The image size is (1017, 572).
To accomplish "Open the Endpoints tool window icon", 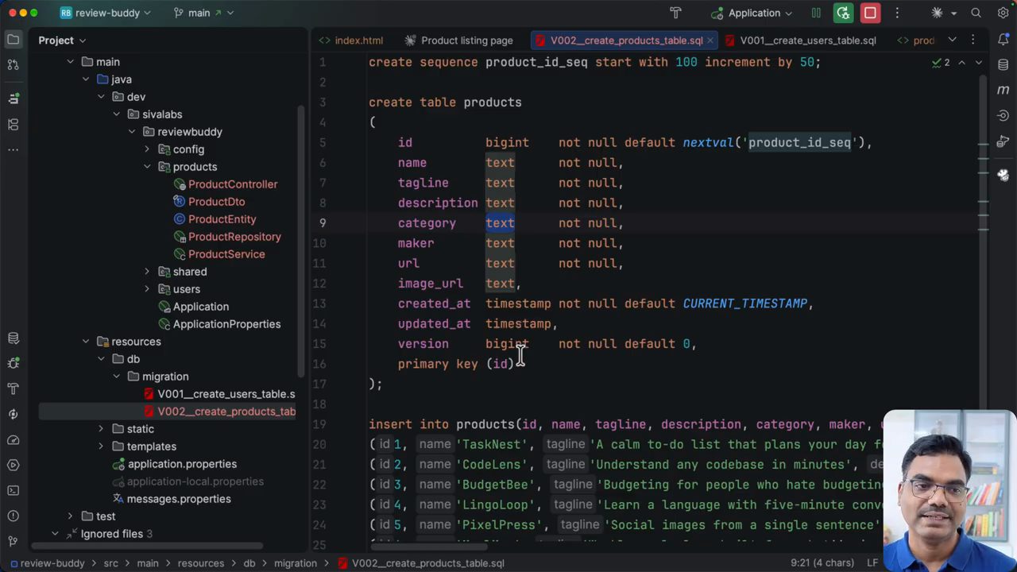I will point(1003,116).
